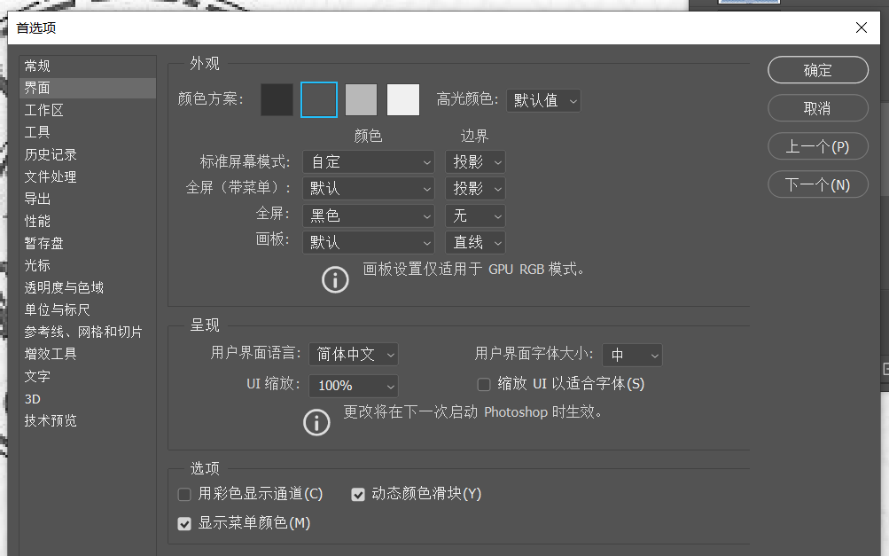This screenshot has width=889, height=556.
Task: Open the 用户界面字体大小 dropdown
Action: [x=632, y=355]
